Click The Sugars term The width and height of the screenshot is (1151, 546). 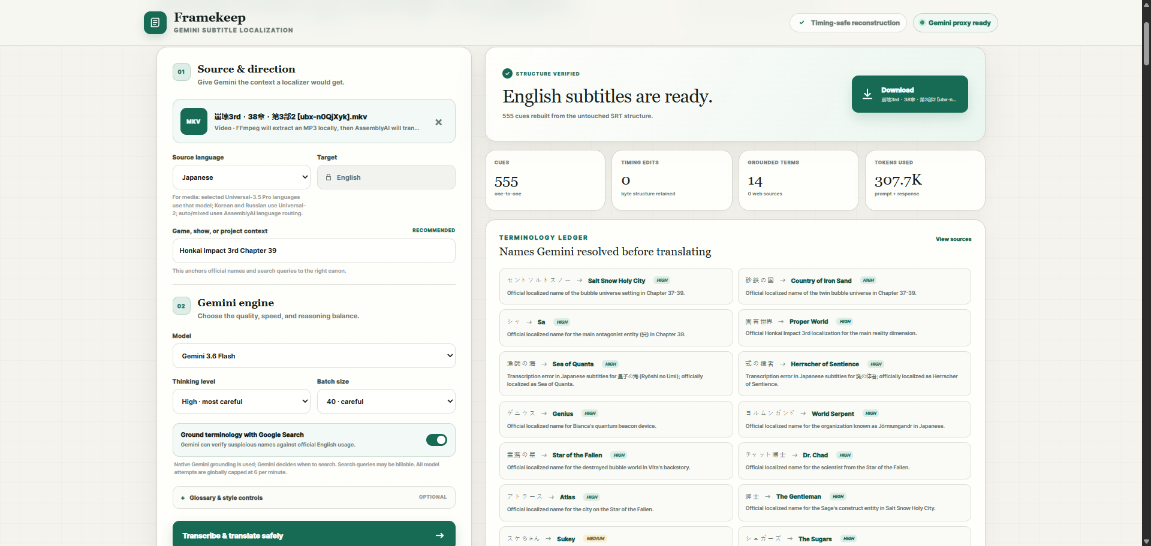(815, 539)
